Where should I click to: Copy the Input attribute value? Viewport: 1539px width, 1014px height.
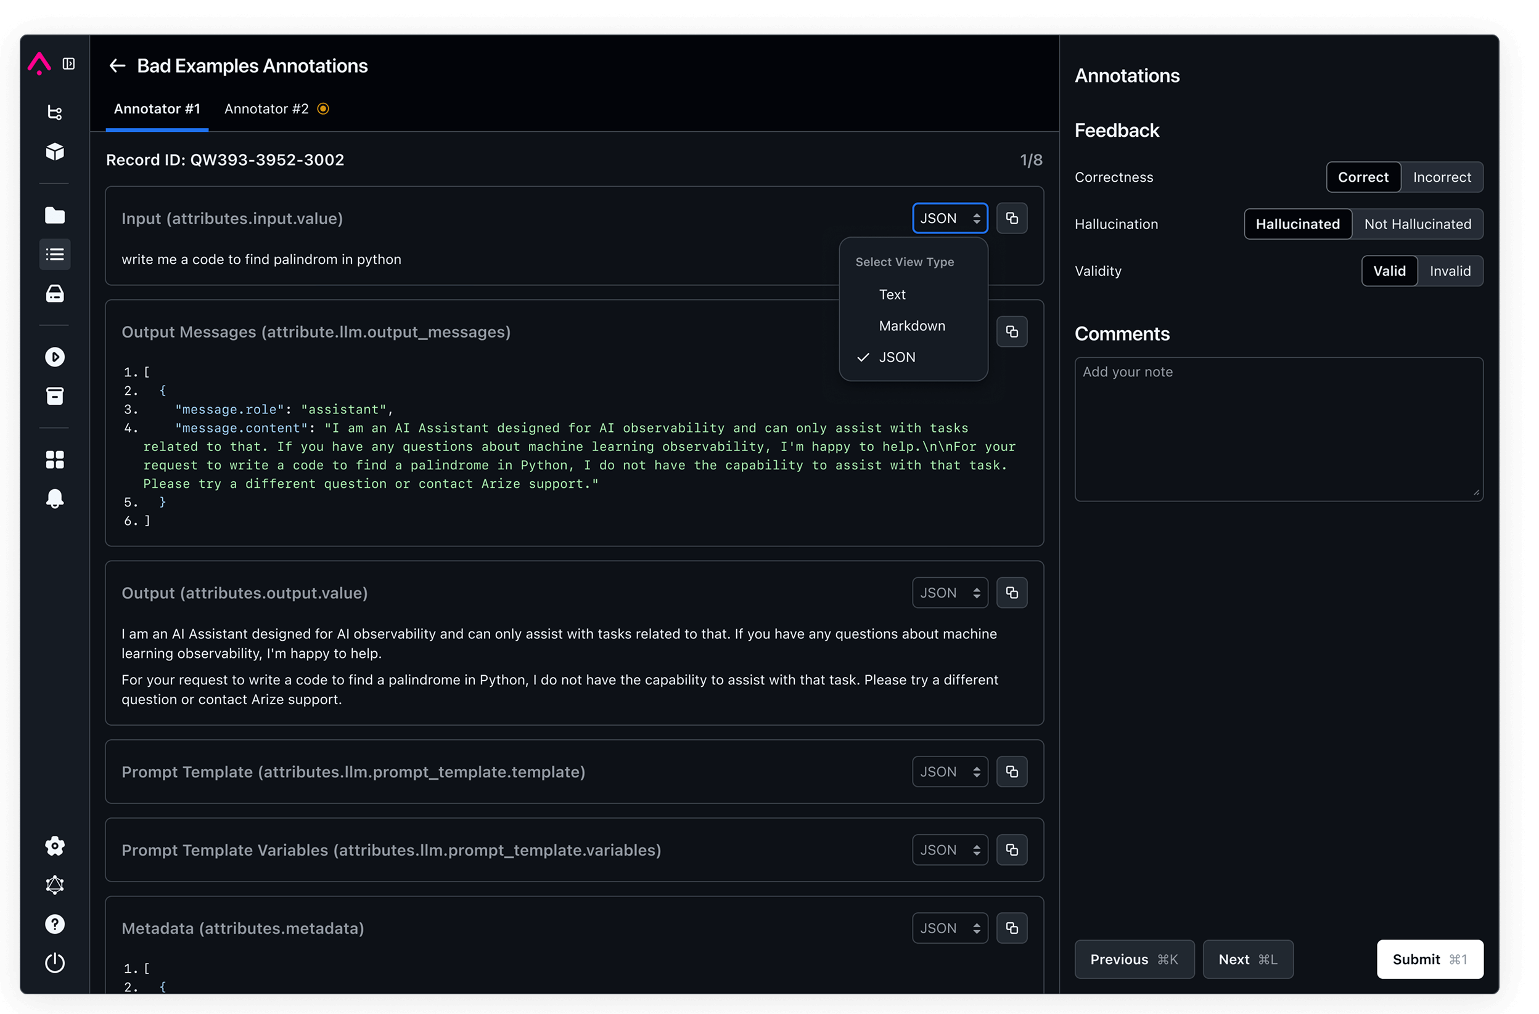pyautogui.click(x=1012, y=218)
